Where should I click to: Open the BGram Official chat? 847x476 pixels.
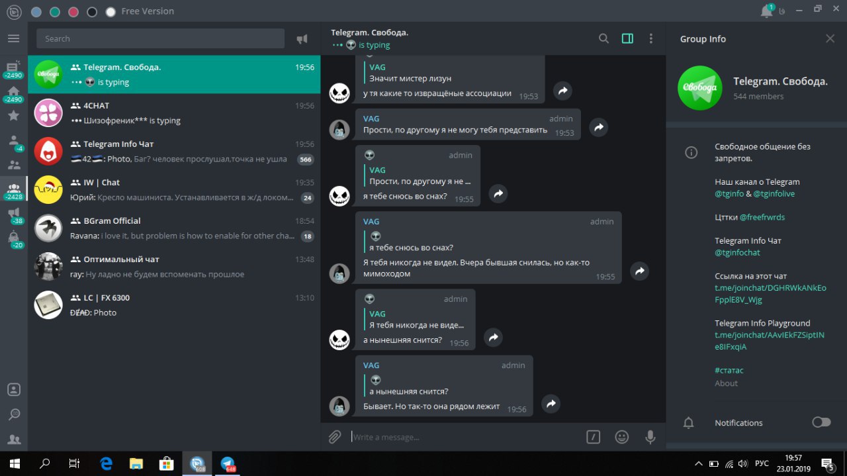click(174, 228)
